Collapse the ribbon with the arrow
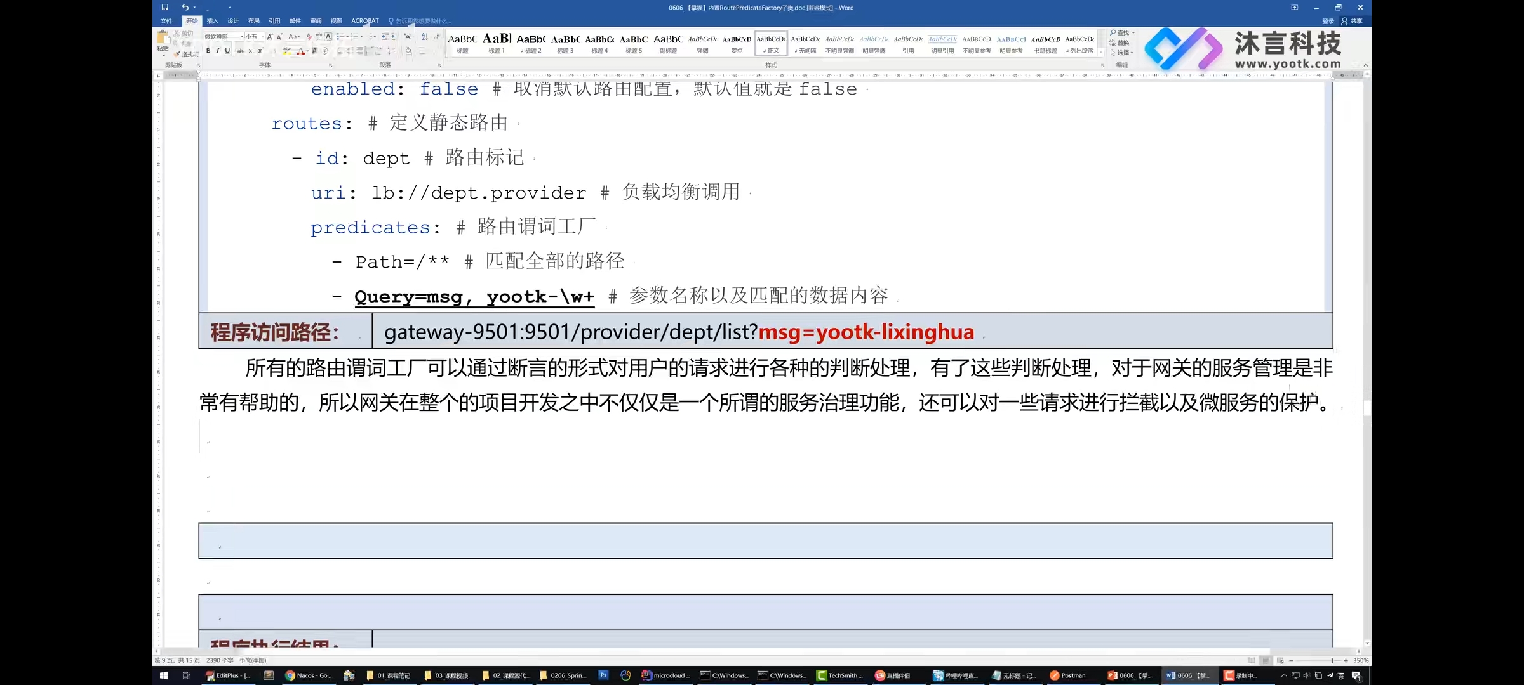Screen dimensions: 1524x685 (x=1365, y=65)
